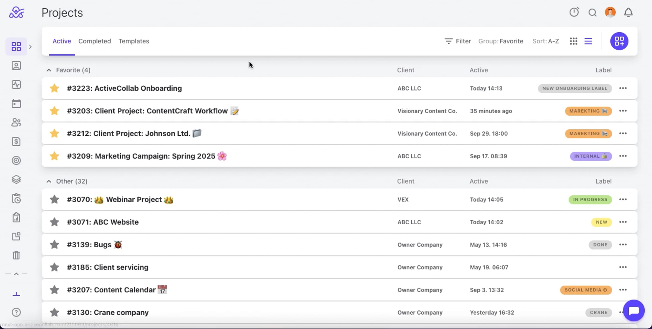Image resolution: width=652 pixels, height=329 pixels.
Task: Open project #3207 Content Calendar
Action: [117, 290]
